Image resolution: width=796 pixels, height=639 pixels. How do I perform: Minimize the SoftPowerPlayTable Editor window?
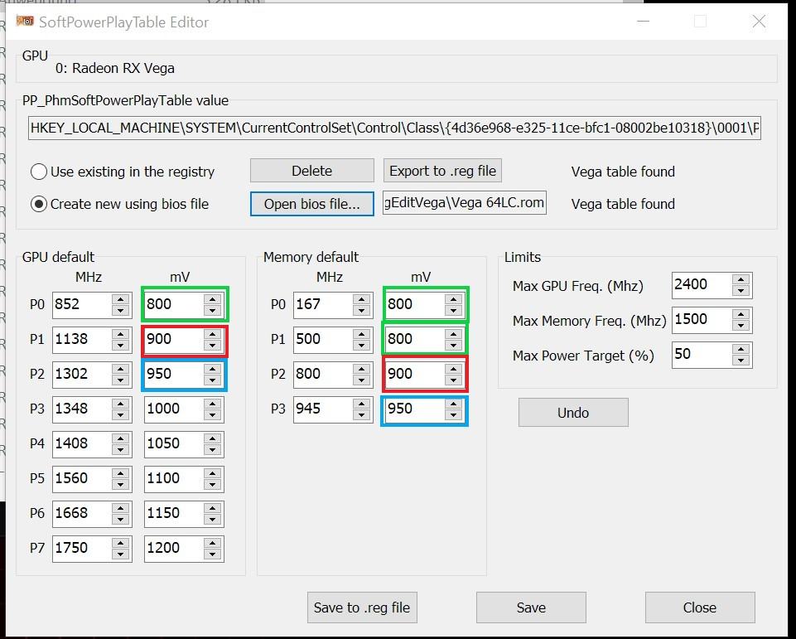click(644, 22)
